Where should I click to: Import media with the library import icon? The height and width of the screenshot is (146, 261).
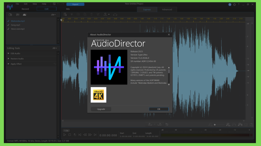10,15
